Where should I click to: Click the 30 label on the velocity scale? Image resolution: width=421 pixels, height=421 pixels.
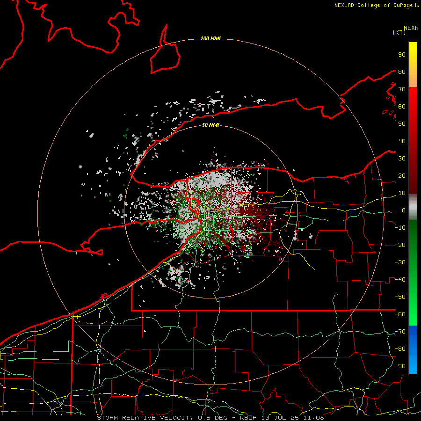402,159
